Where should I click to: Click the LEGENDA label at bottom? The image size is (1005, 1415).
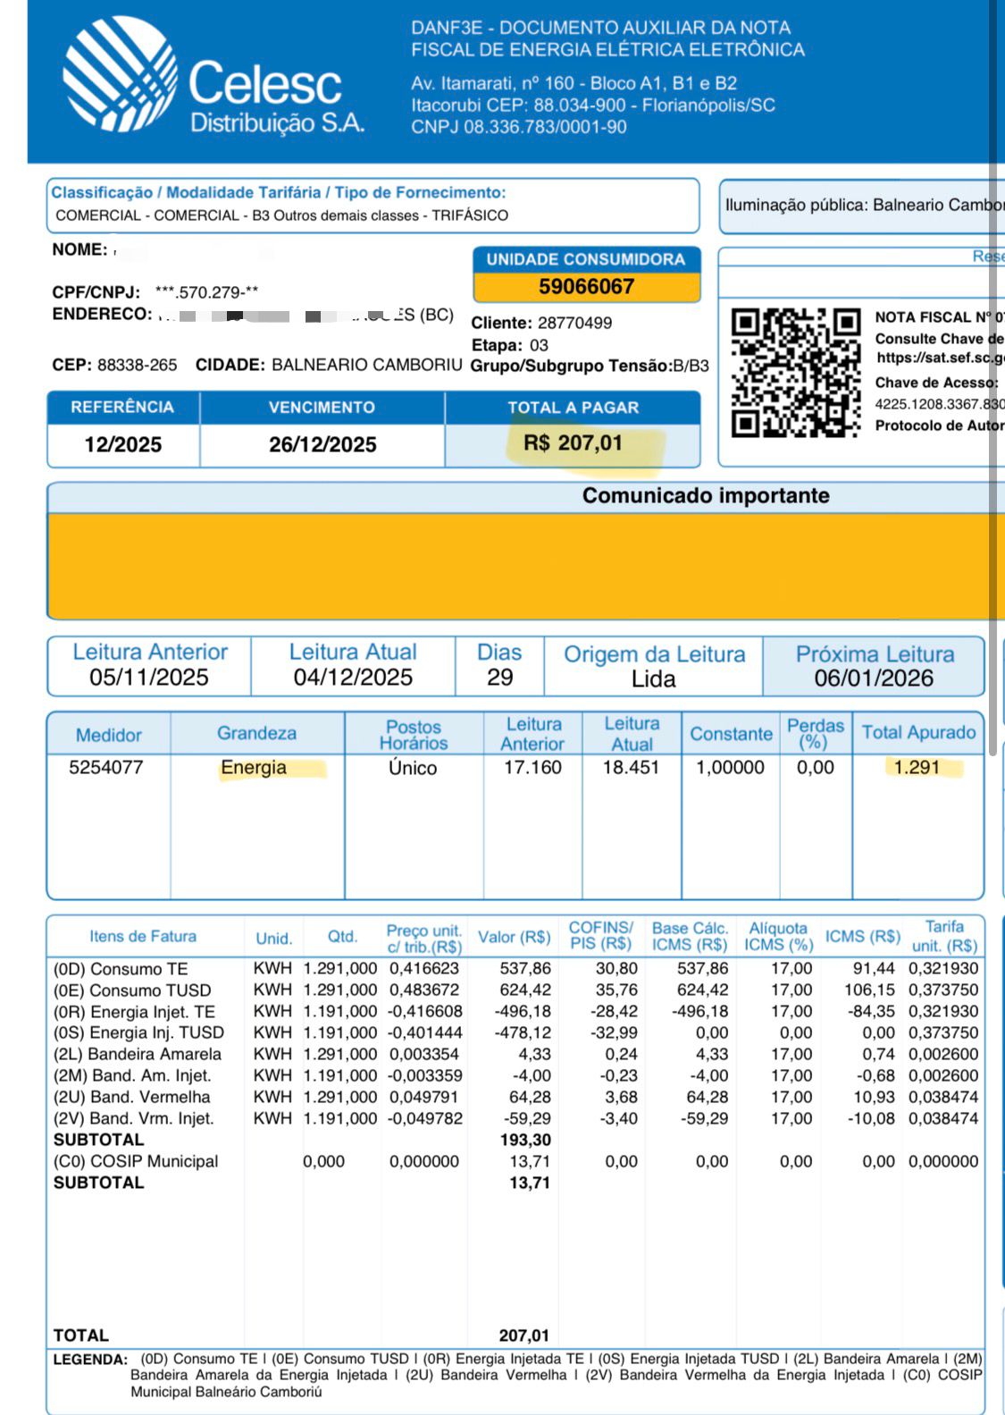(x=90, y=1360)
